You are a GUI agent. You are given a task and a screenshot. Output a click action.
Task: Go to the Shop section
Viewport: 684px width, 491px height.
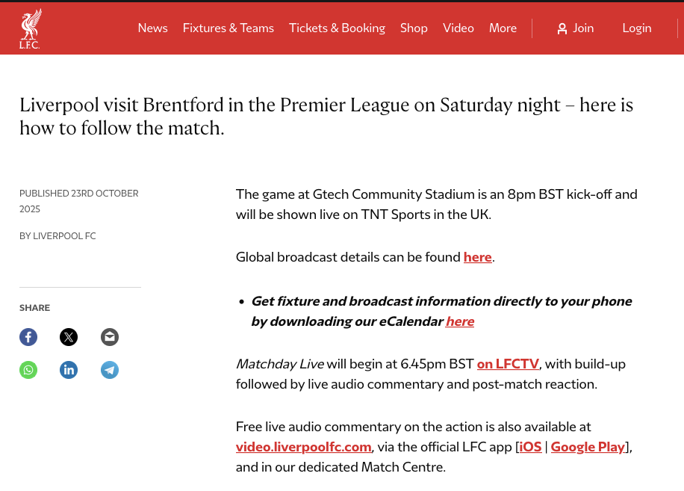(414, 28)
